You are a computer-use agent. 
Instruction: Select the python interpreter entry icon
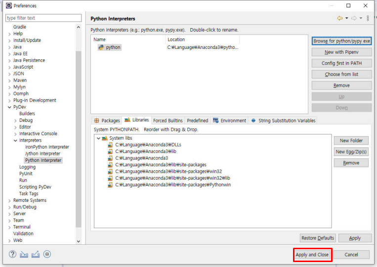point(101,47)
